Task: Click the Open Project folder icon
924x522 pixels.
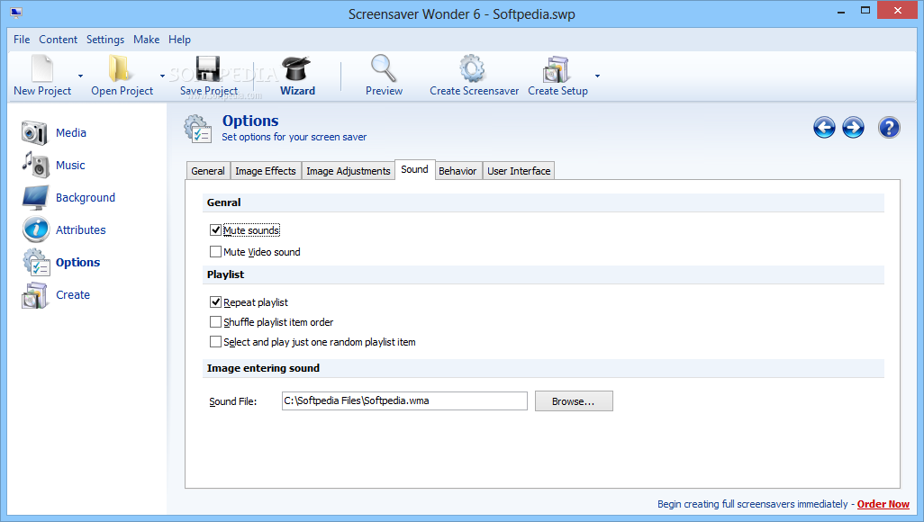Action: coord(120,68)
